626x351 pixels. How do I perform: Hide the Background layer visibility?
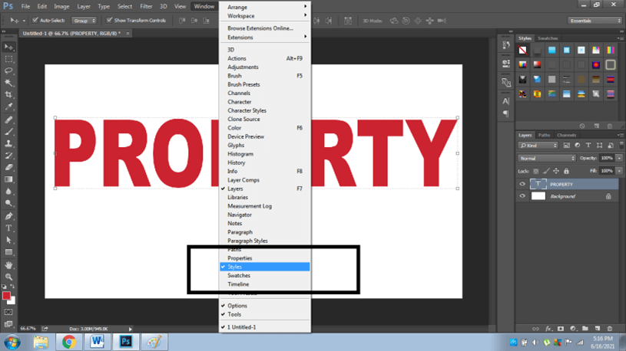[522, 196]
